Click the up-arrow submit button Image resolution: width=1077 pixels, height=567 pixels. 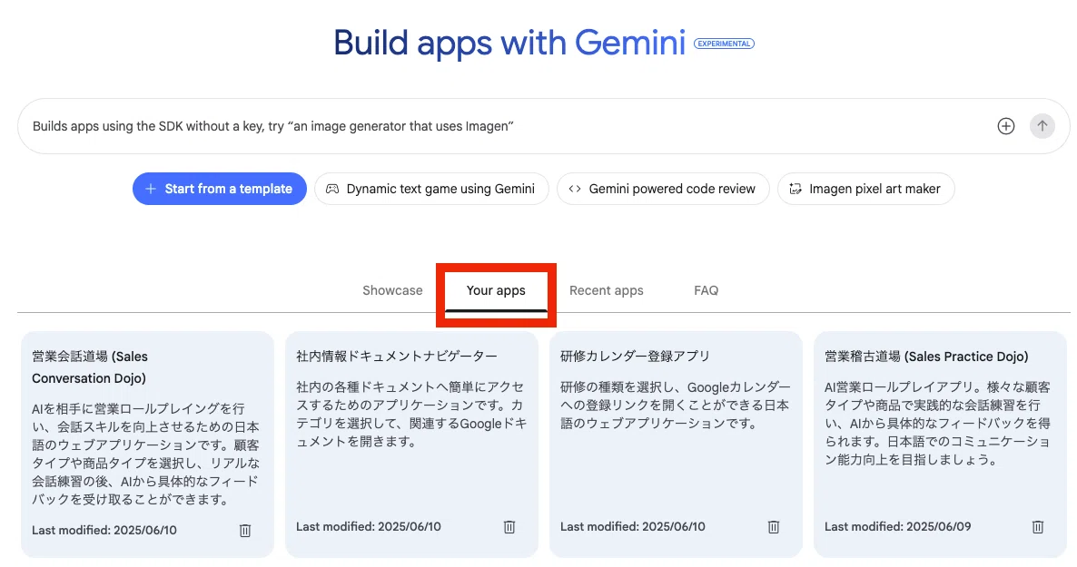point(1042,126)
